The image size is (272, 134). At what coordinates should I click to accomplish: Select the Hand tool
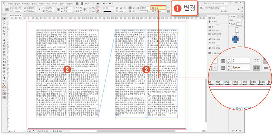point(4,78)
